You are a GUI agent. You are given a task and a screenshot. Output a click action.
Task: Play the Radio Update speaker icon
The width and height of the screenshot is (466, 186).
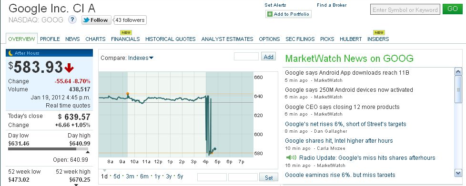click(291, 158)
